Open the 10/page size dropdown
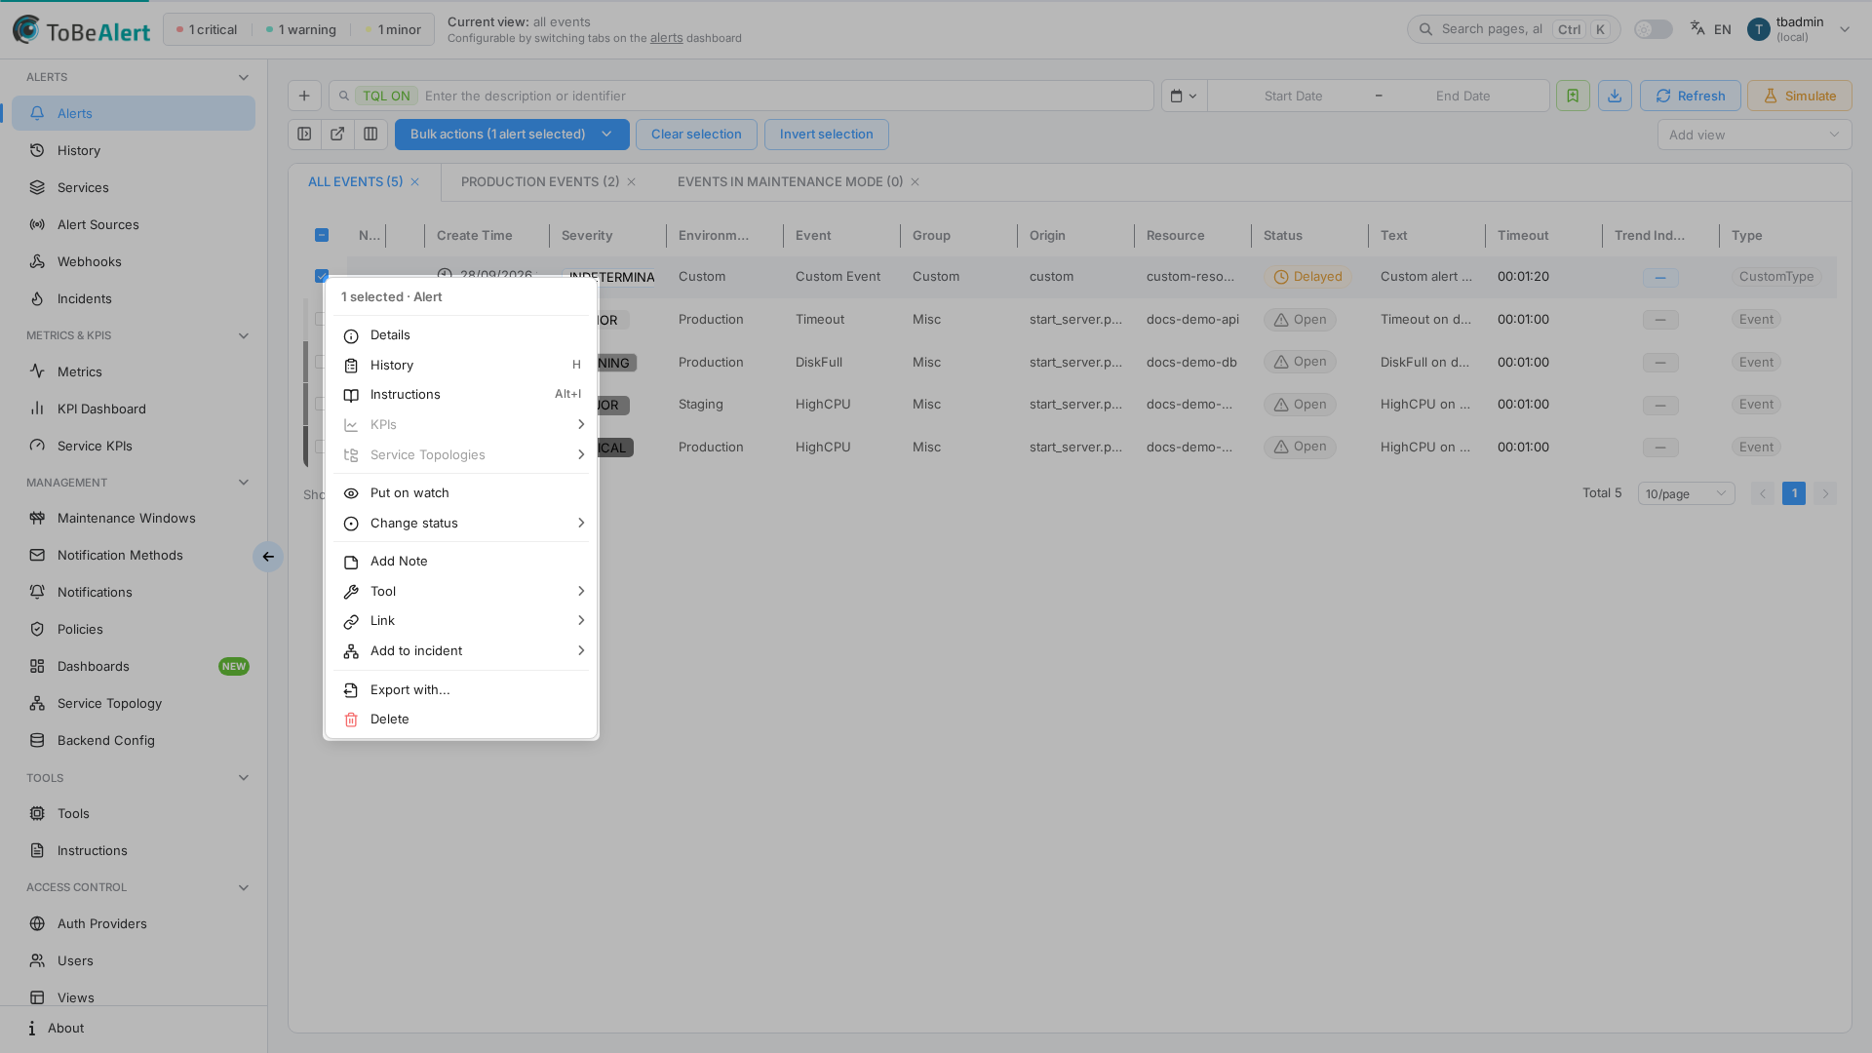This screenshot has width=1872, height=1053. (x=1686, y=493)
